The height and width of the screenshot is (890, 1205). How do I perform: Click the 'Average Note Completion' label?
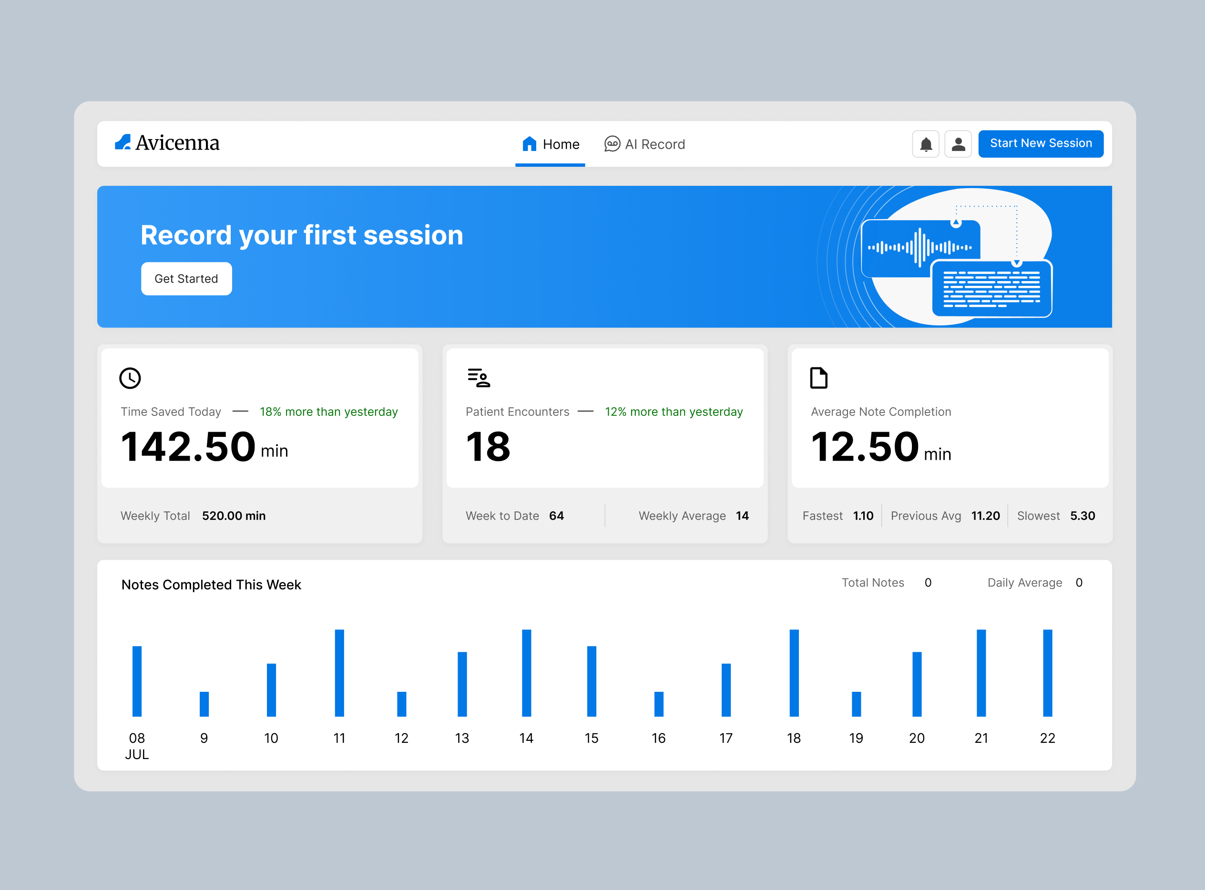click(x=881, y=412)
